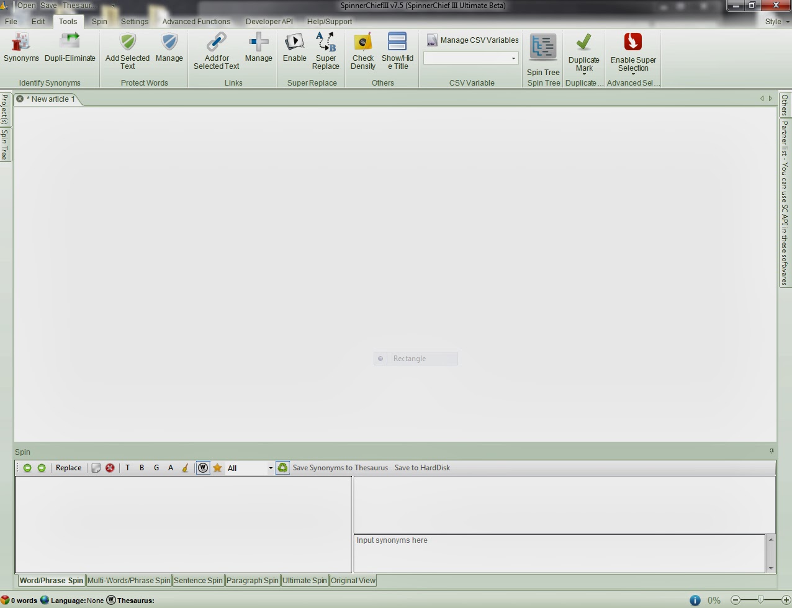Switch to Multi-Words/Phrase Spin tab
This screenshot has width=792, height=608.
click(x=128, y=581)
